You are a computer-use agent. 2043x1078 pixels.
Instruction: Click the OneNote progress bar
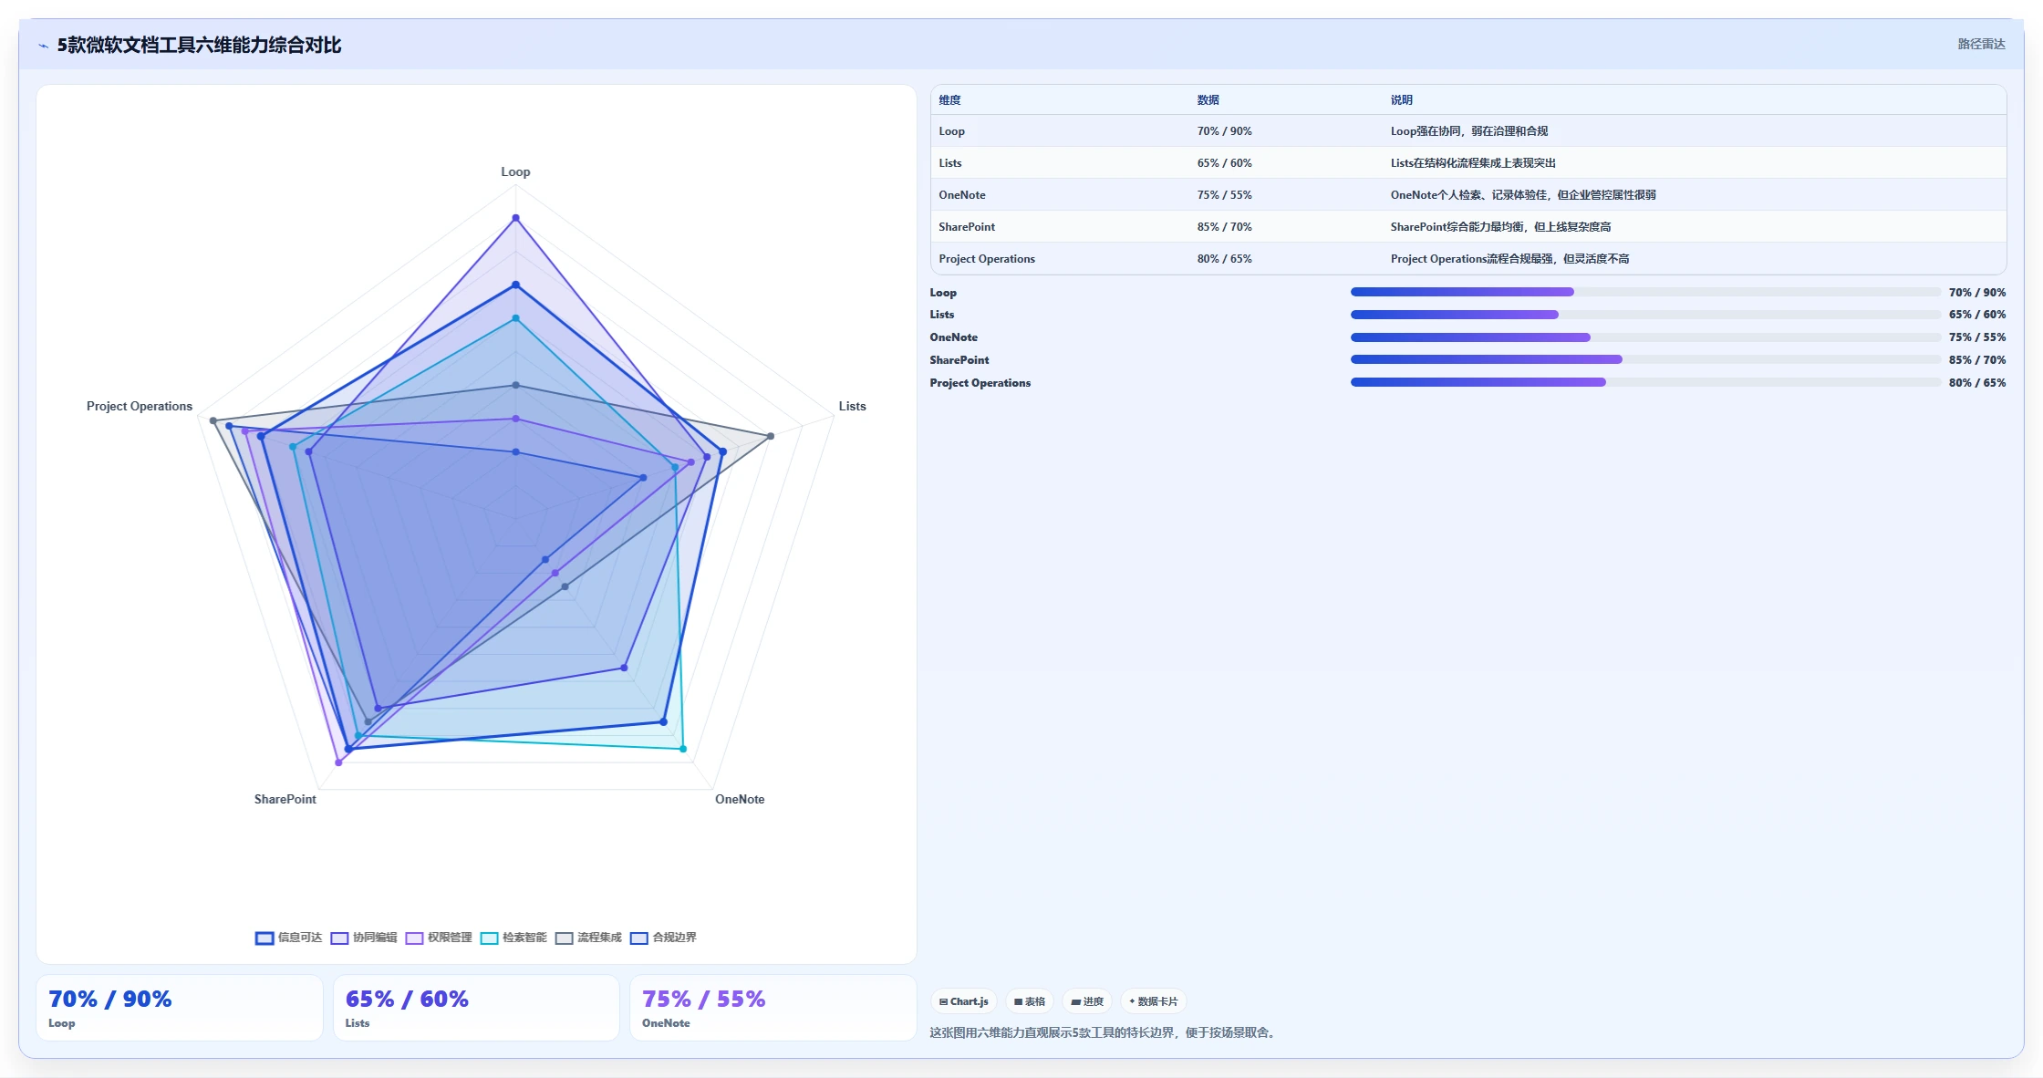(x=1645, y=337)
